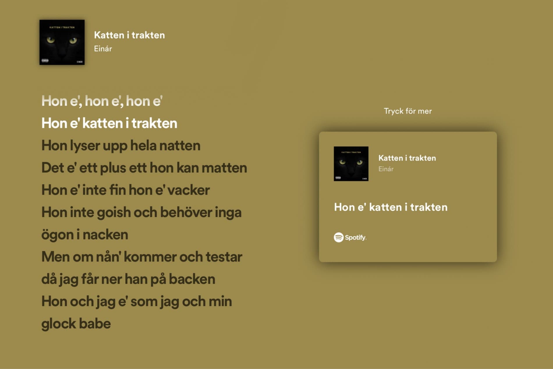Viewport: 553px width, 369px height.
Task: Select highlighted lyric line "Hon e' katten i trakten"
Action: (x=109, y=123)
